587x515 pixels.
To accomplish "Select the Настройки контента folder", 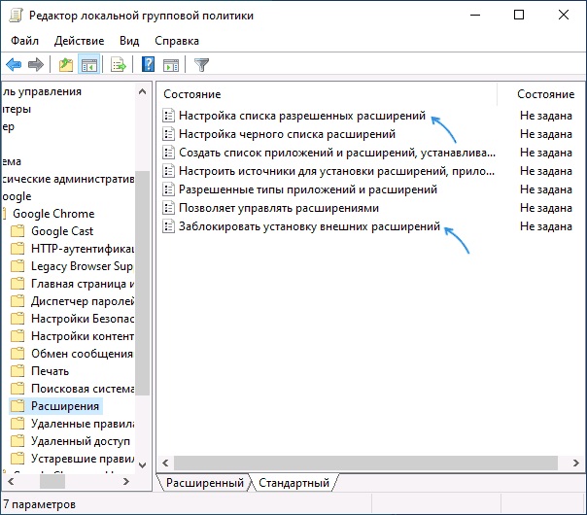I will click(x=83, y=336).
